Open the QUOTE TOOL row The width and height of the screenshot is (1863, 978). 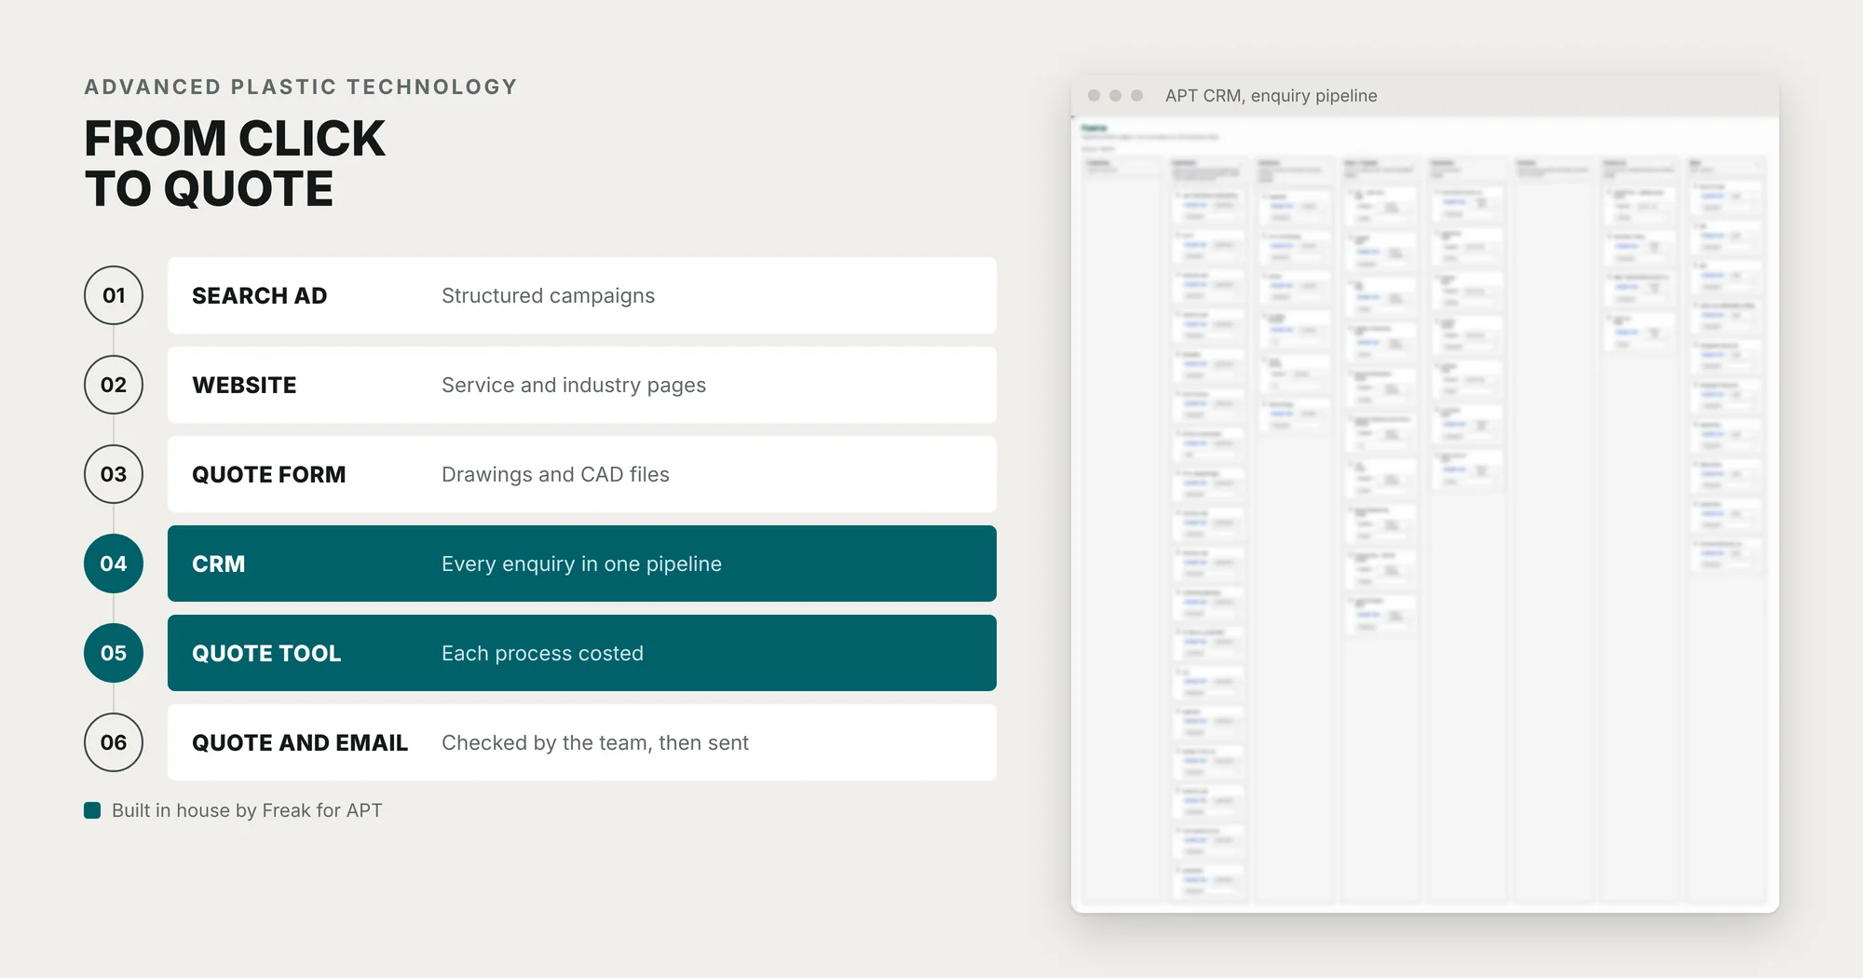pos(582,653)
